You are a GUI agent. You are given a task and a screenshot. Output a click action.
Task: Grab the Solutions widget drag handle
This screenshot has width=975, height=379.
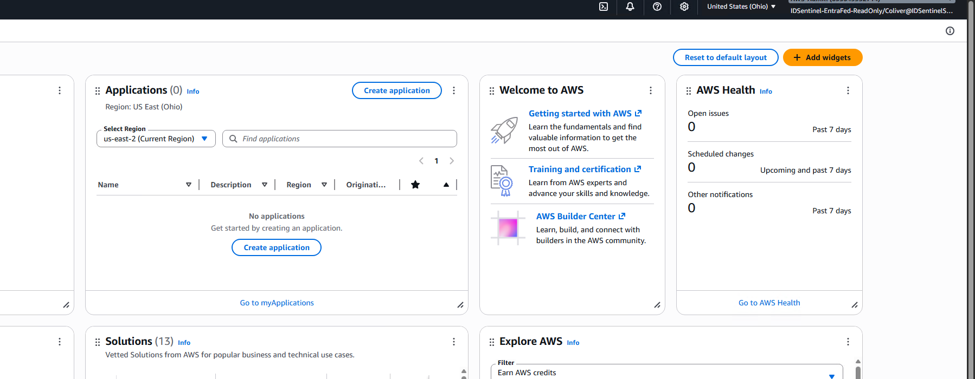98,342
